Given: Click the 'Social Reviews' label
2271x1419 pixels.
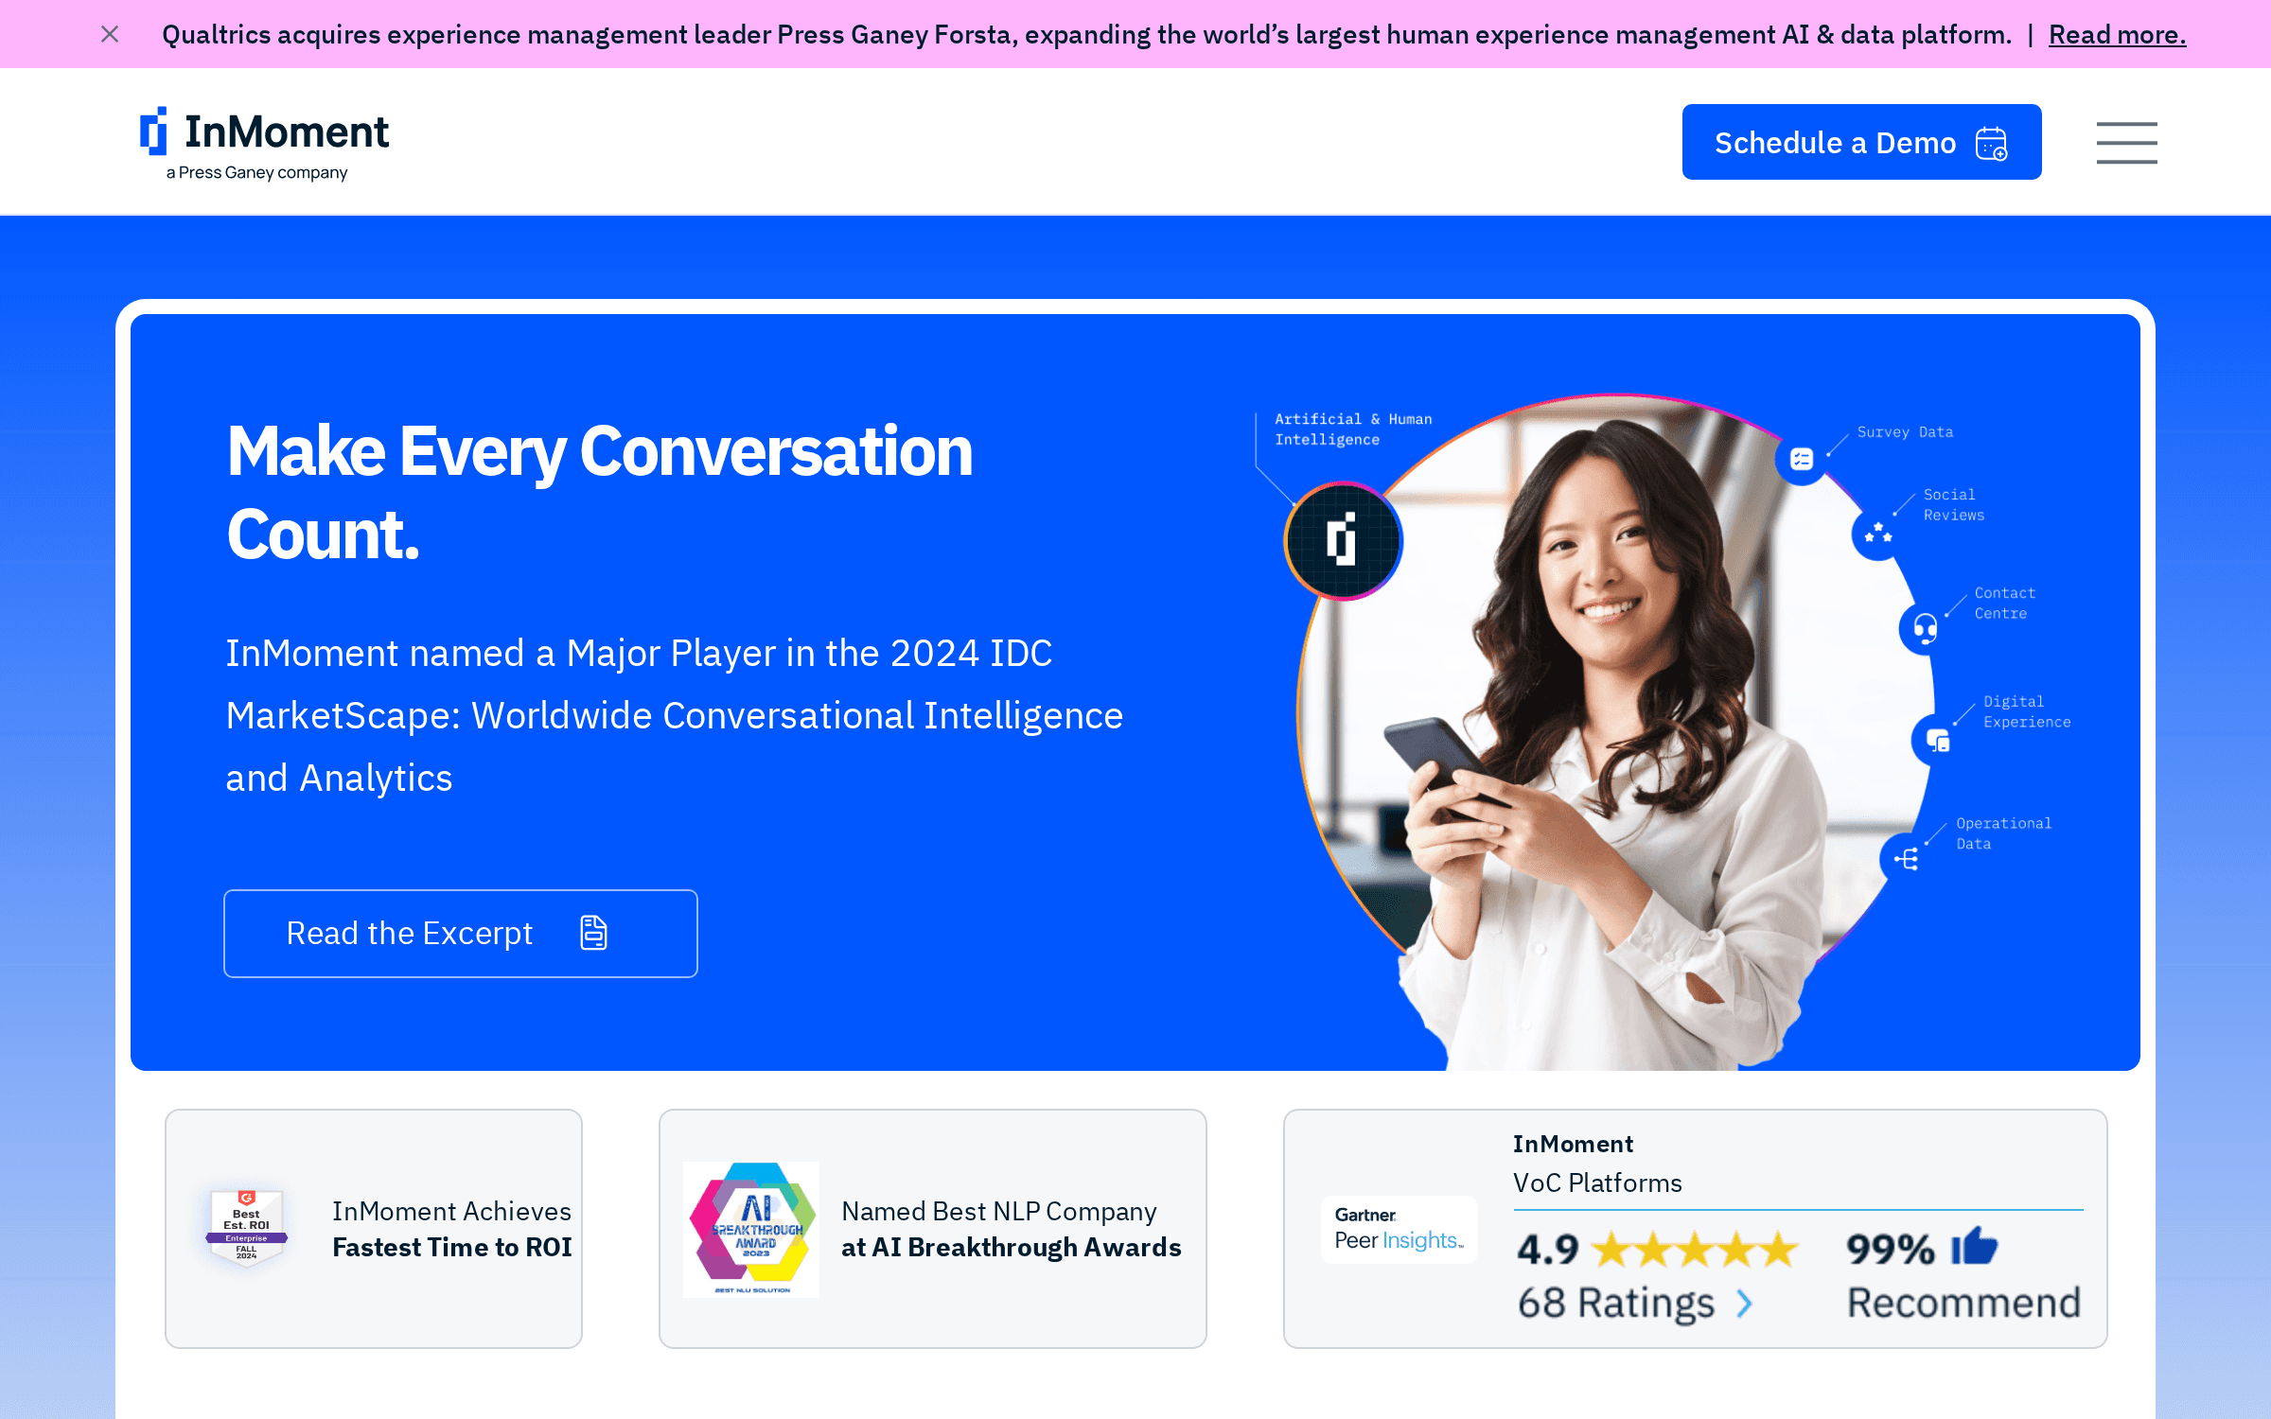Looking at the screenshot, I should pyautogui.click(x=1953, y=505).
